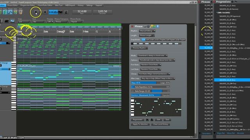Open the Preview dropdown showing Off
Viewport: 250px width, 140px height.
point(50,22)
